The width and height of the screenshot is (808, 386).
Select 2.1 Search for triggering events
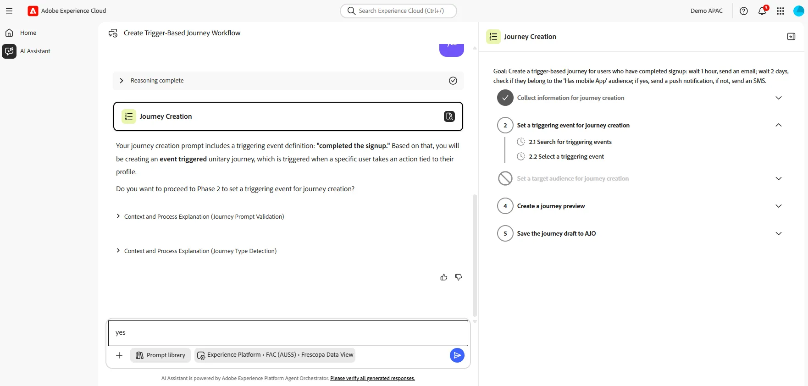[x=570, y=142]
